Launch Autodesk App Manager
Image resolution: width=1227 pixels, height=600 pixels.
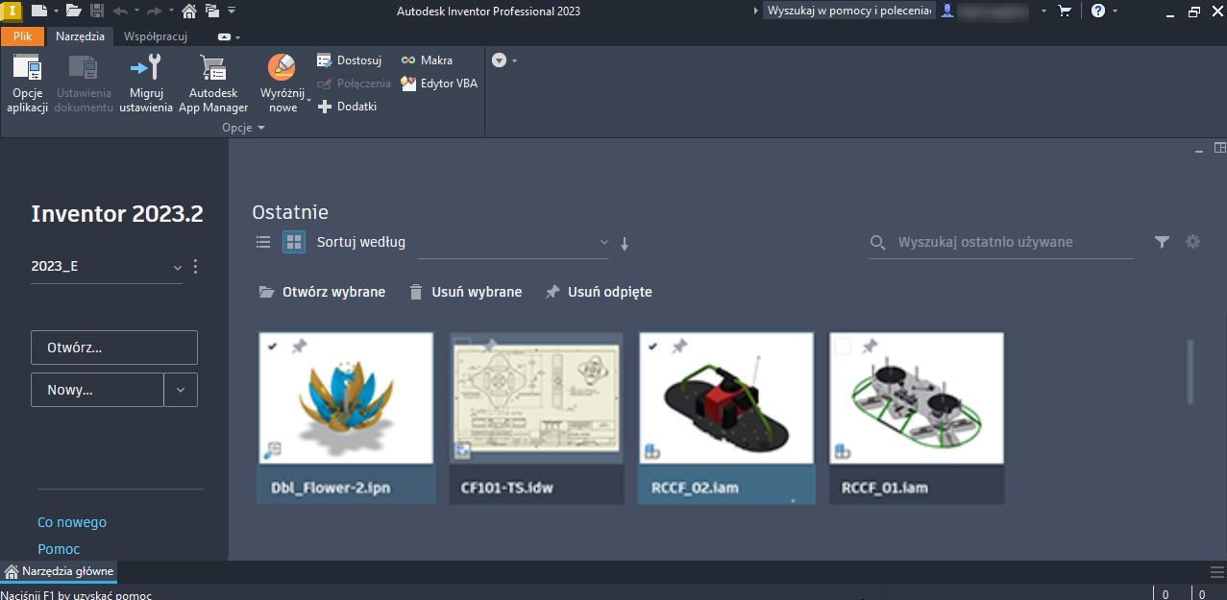point(213,84)
